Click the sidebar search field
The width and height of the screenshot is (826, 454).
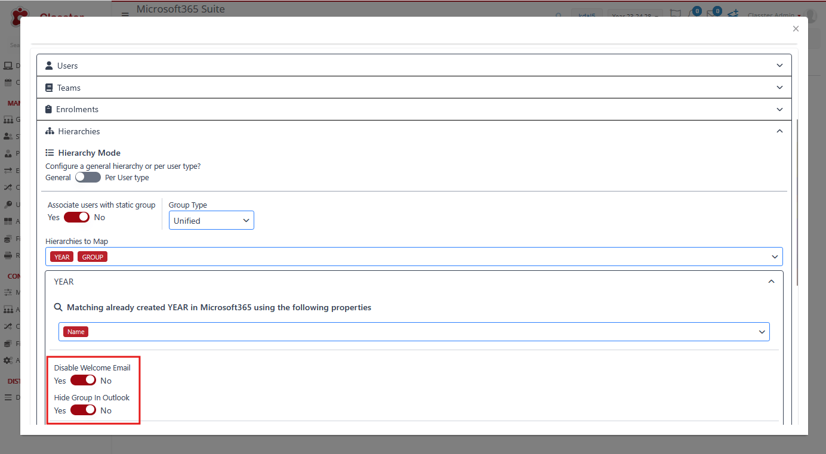[x=15, y=45]
